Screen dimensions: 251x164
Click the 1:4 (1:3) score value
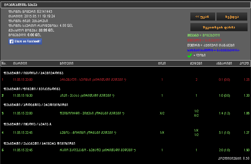point(225,113)
